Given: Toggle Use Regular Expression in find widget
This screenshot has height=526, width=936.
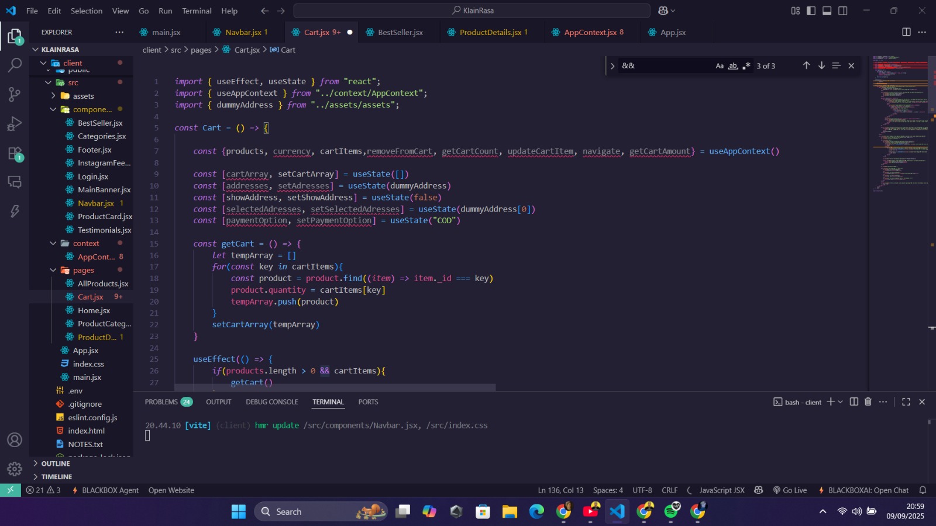Looking at the screenshot, I should (x=746, y=66).
